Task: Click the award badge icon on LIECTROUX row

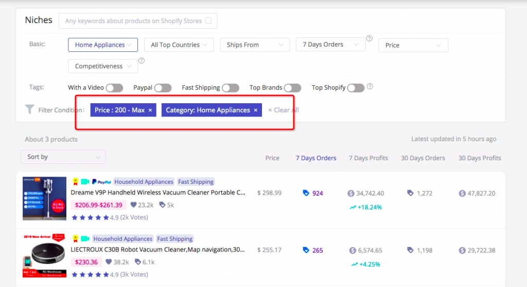Action: point(76,239)
